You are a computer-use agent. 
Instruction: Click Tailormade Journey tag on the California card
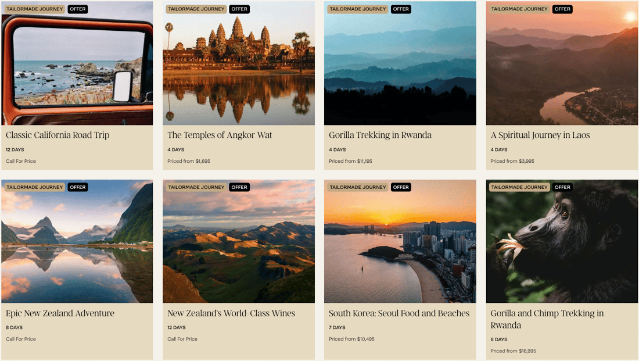pos(35,9)
